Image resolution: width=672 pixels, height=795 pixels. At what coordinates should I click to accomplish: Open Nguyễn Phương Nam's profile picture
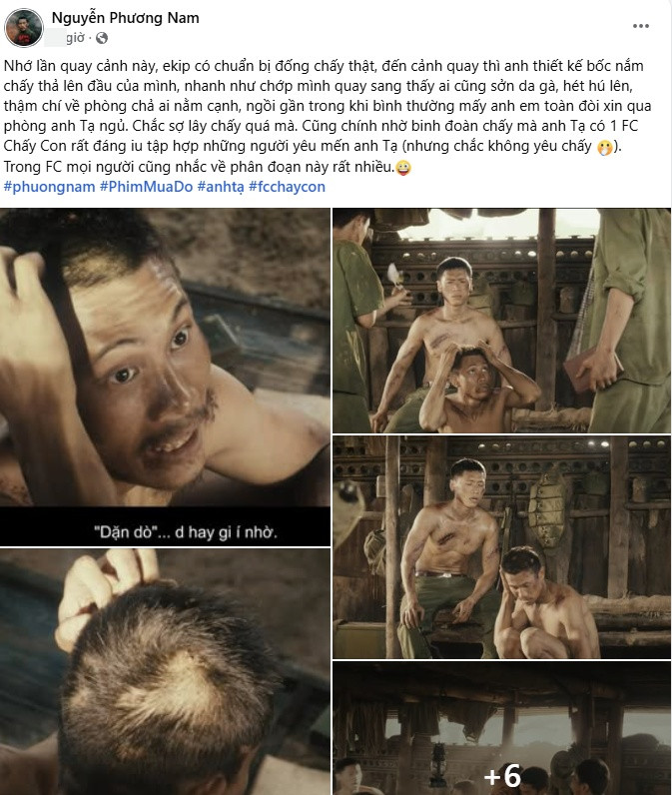click(x=23, y=27)
